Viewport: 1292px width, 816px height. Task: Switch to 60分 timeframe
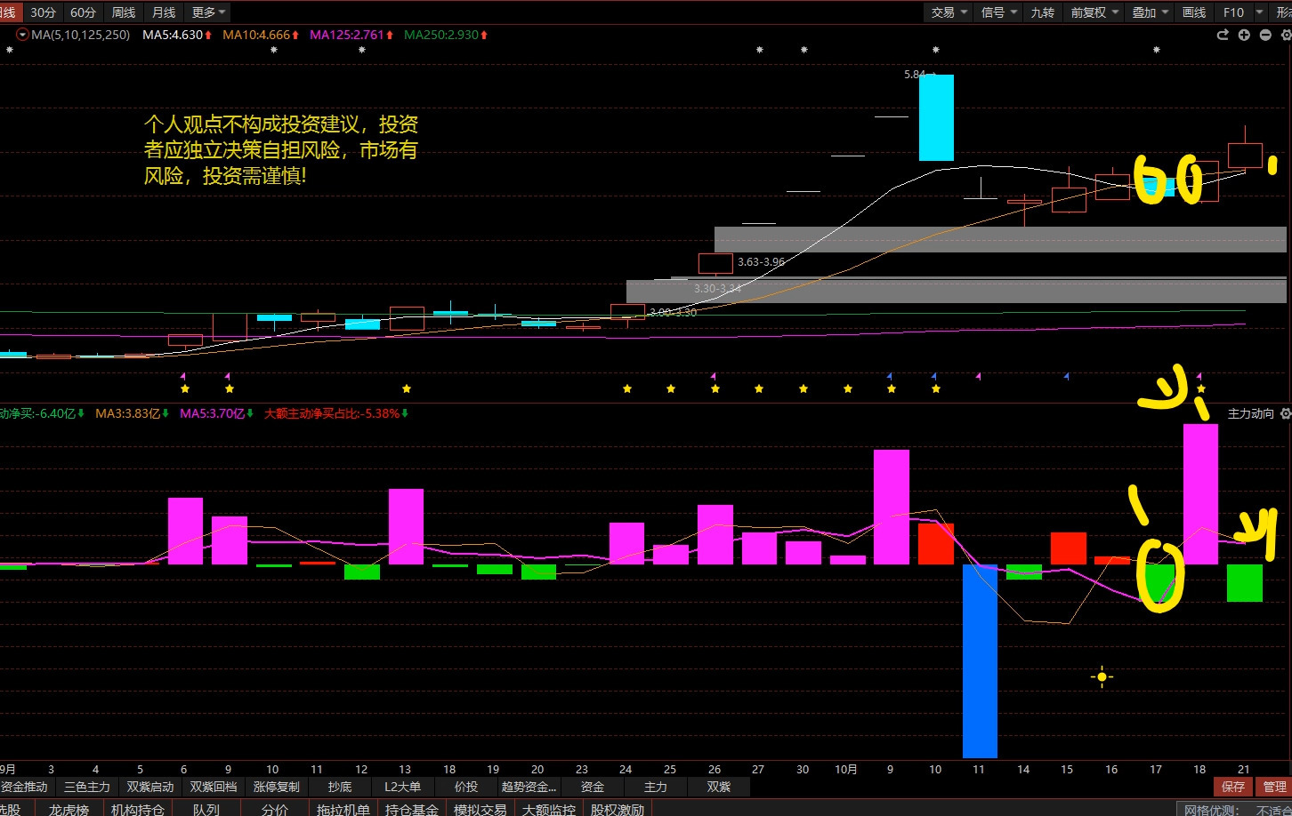(83, 12)
